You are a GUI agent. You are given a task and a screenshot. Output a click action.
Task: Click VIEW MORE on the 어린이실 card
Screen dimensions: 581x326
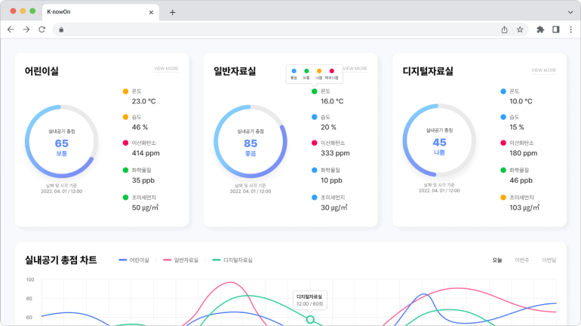click(x=166, y=69)
